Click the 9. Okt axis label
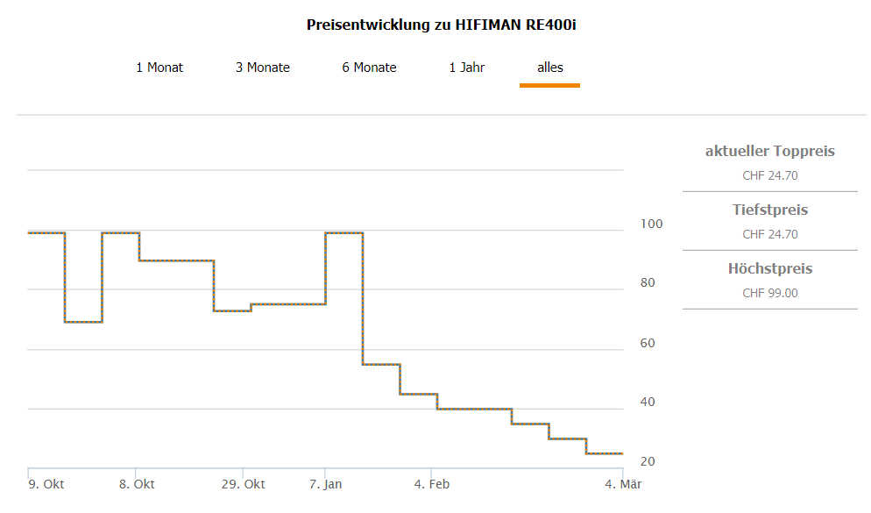The height and width of the screenshot is (513, 871). pyautogui.click(x=46, y=484)
